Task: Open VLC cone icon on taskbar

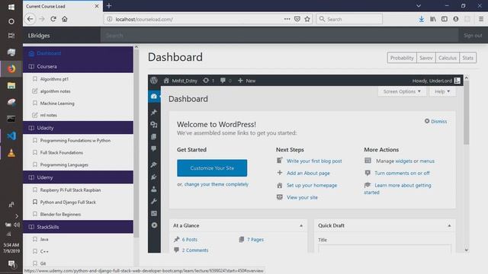Action: coord(11,153)
